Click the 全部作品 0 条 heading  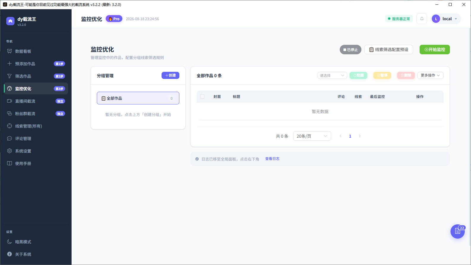point(209,76)
